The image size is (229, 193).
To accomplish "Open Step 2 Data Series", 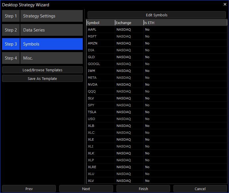I will [42, 30].
